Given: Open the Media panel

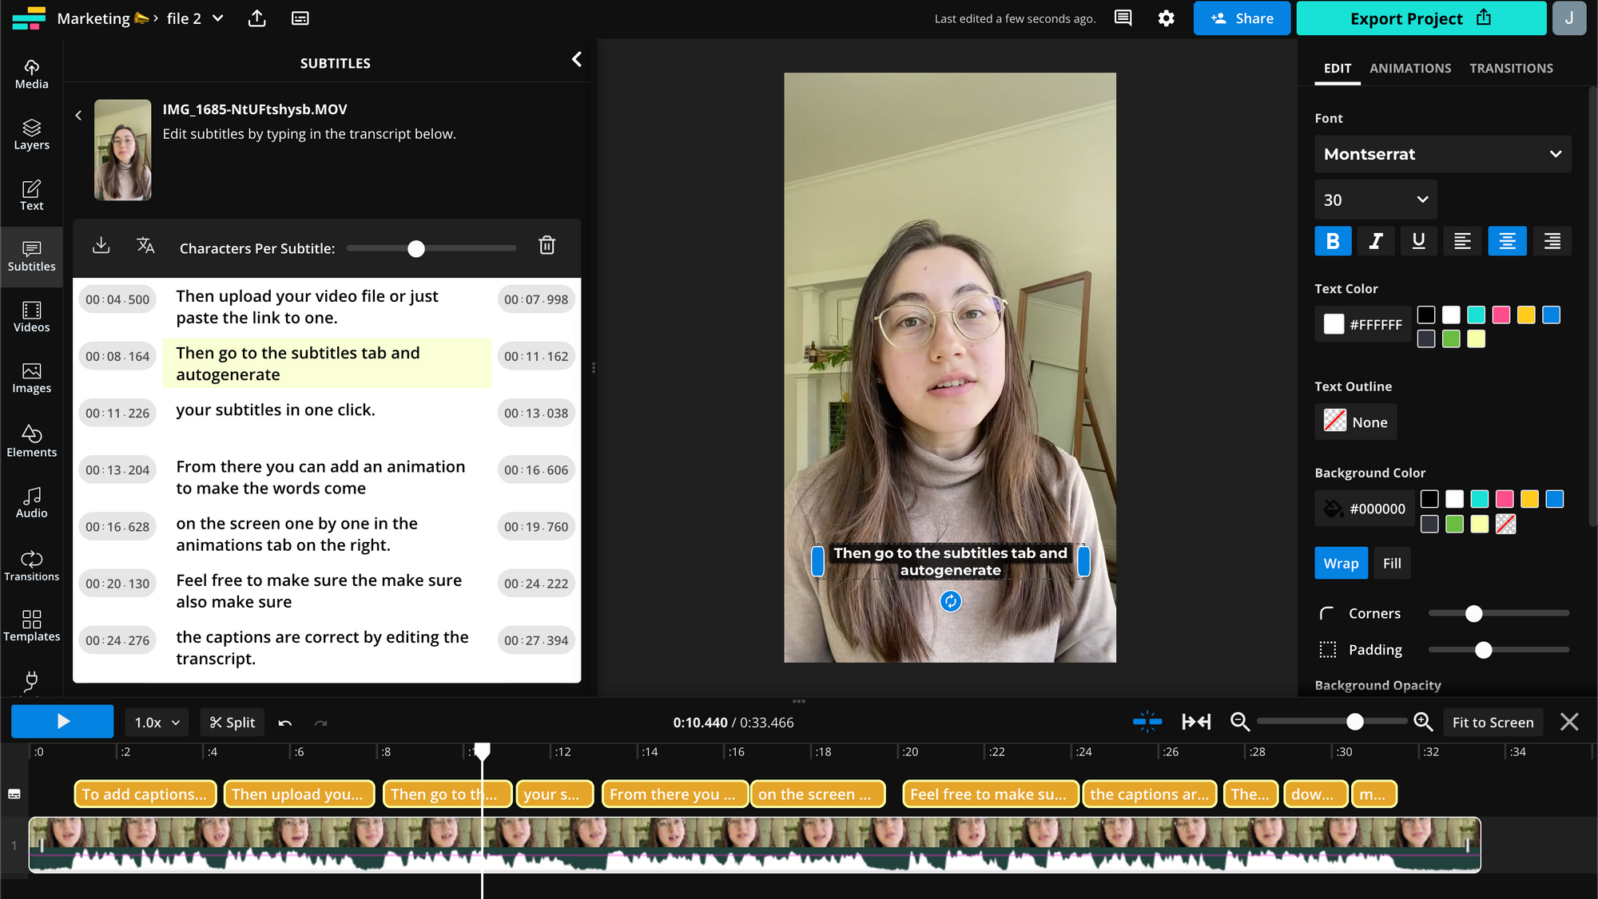Looking at the screenshot, I should tap(31, 72).
